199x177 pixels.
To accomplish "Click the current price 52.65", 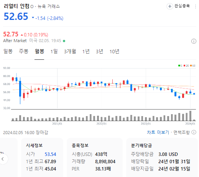I will 16,16.
